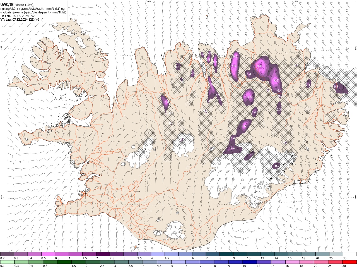This screenshot has width=357, height=268.
Task: Pick the snow legend swatch labeled 0.3
Action: coord(21,254)
